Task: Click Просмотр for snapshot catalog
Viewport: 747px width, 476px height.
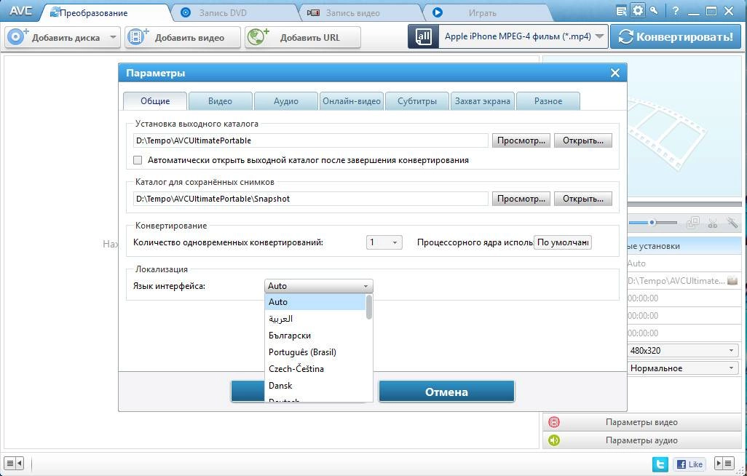Action: [521, 199]
